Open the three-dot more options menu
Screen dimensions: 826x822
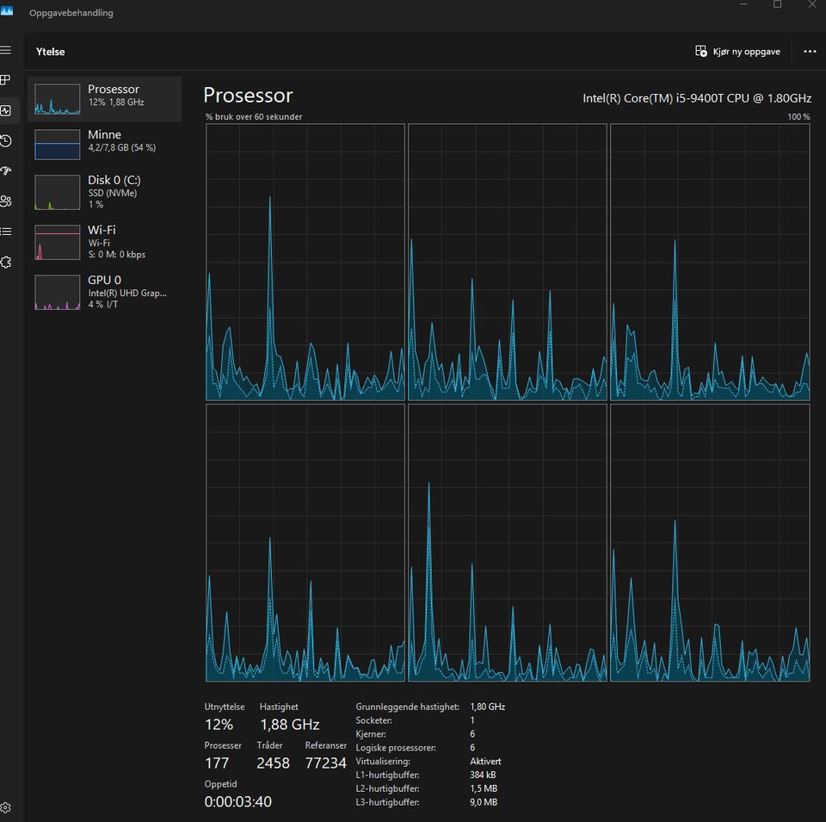tap(810, 51)
